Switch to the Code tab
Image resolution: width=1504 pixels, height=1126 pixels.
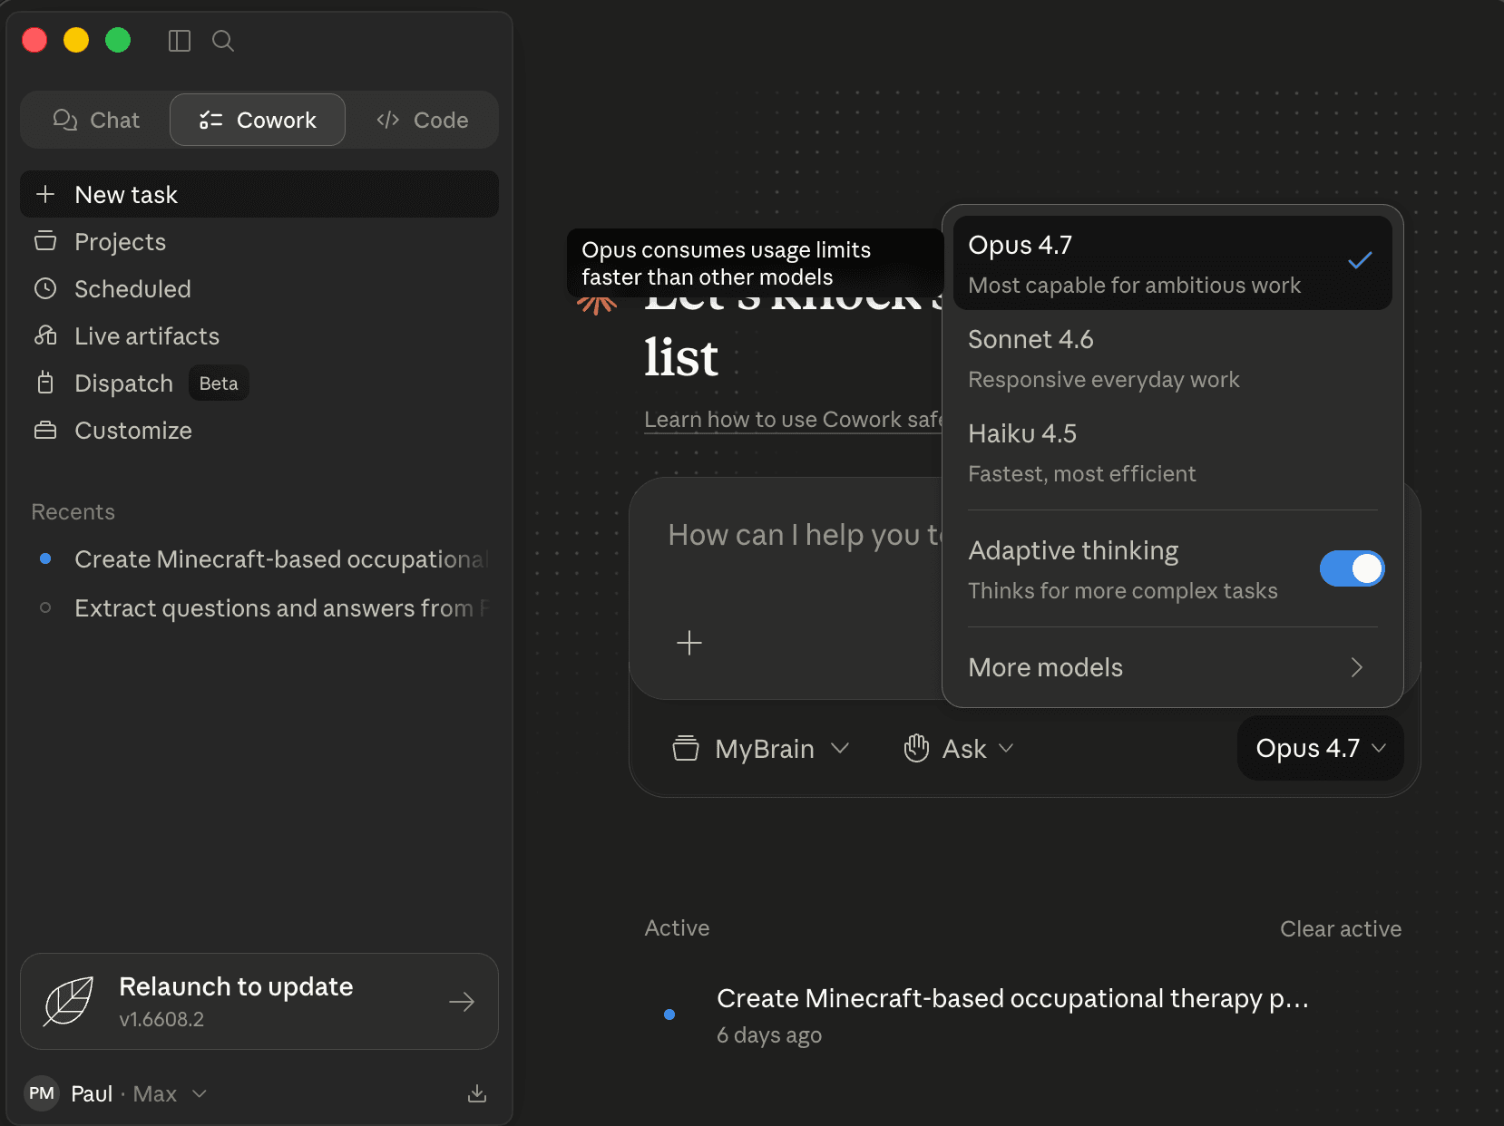click(423, 120)
